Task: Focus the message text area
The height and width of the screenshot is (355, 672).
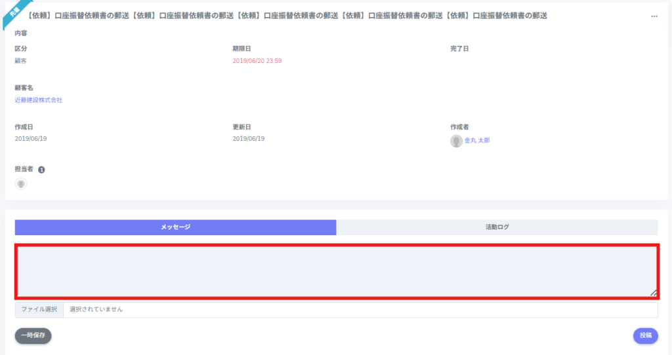Action: (x=336, y=271)
